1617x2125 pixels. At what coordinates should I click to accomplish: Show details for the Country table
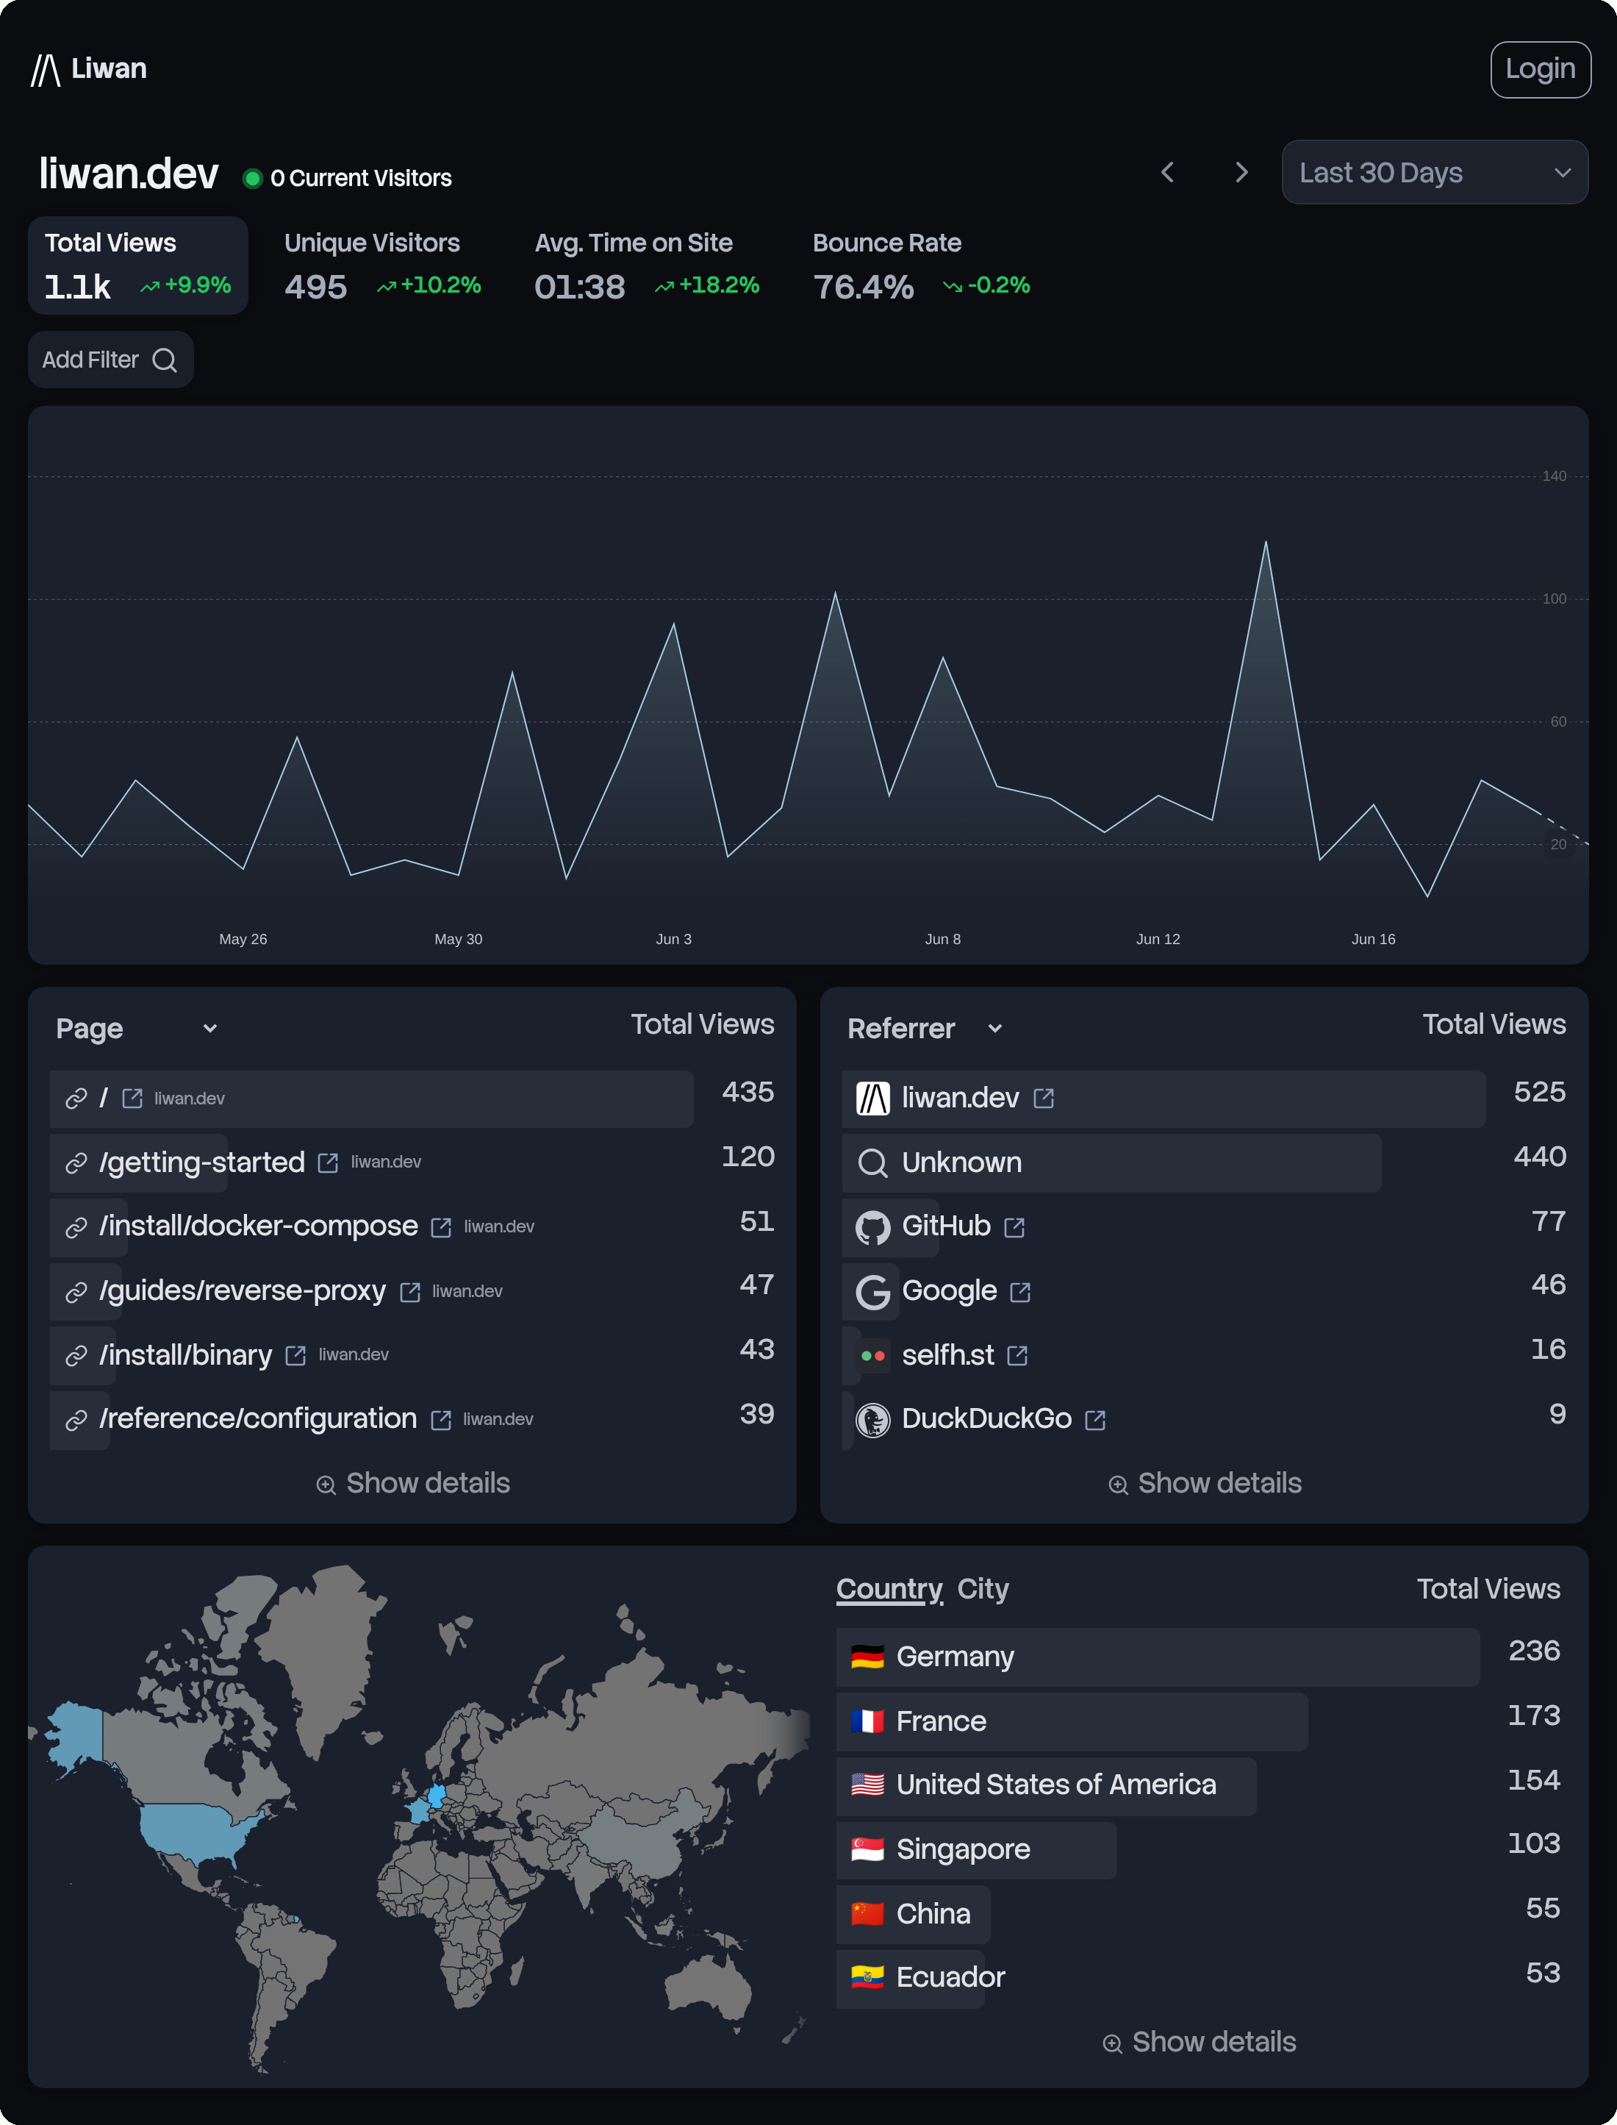click(1200, 2042)
